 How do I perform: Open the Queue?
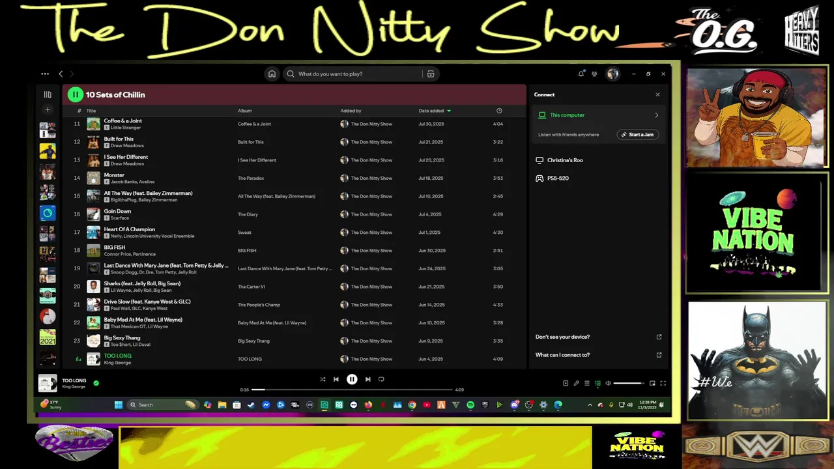587,383
